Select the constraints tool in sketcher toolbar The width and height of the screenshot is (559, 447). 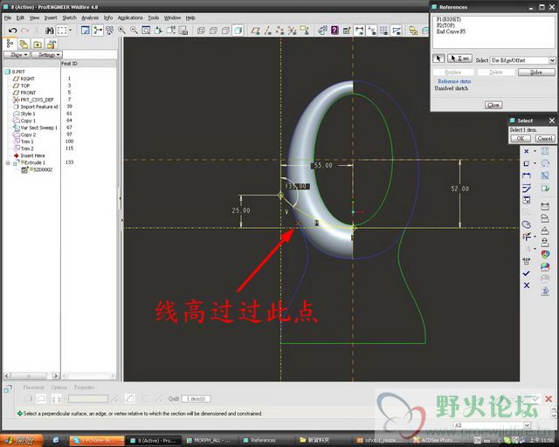point(527,200)
